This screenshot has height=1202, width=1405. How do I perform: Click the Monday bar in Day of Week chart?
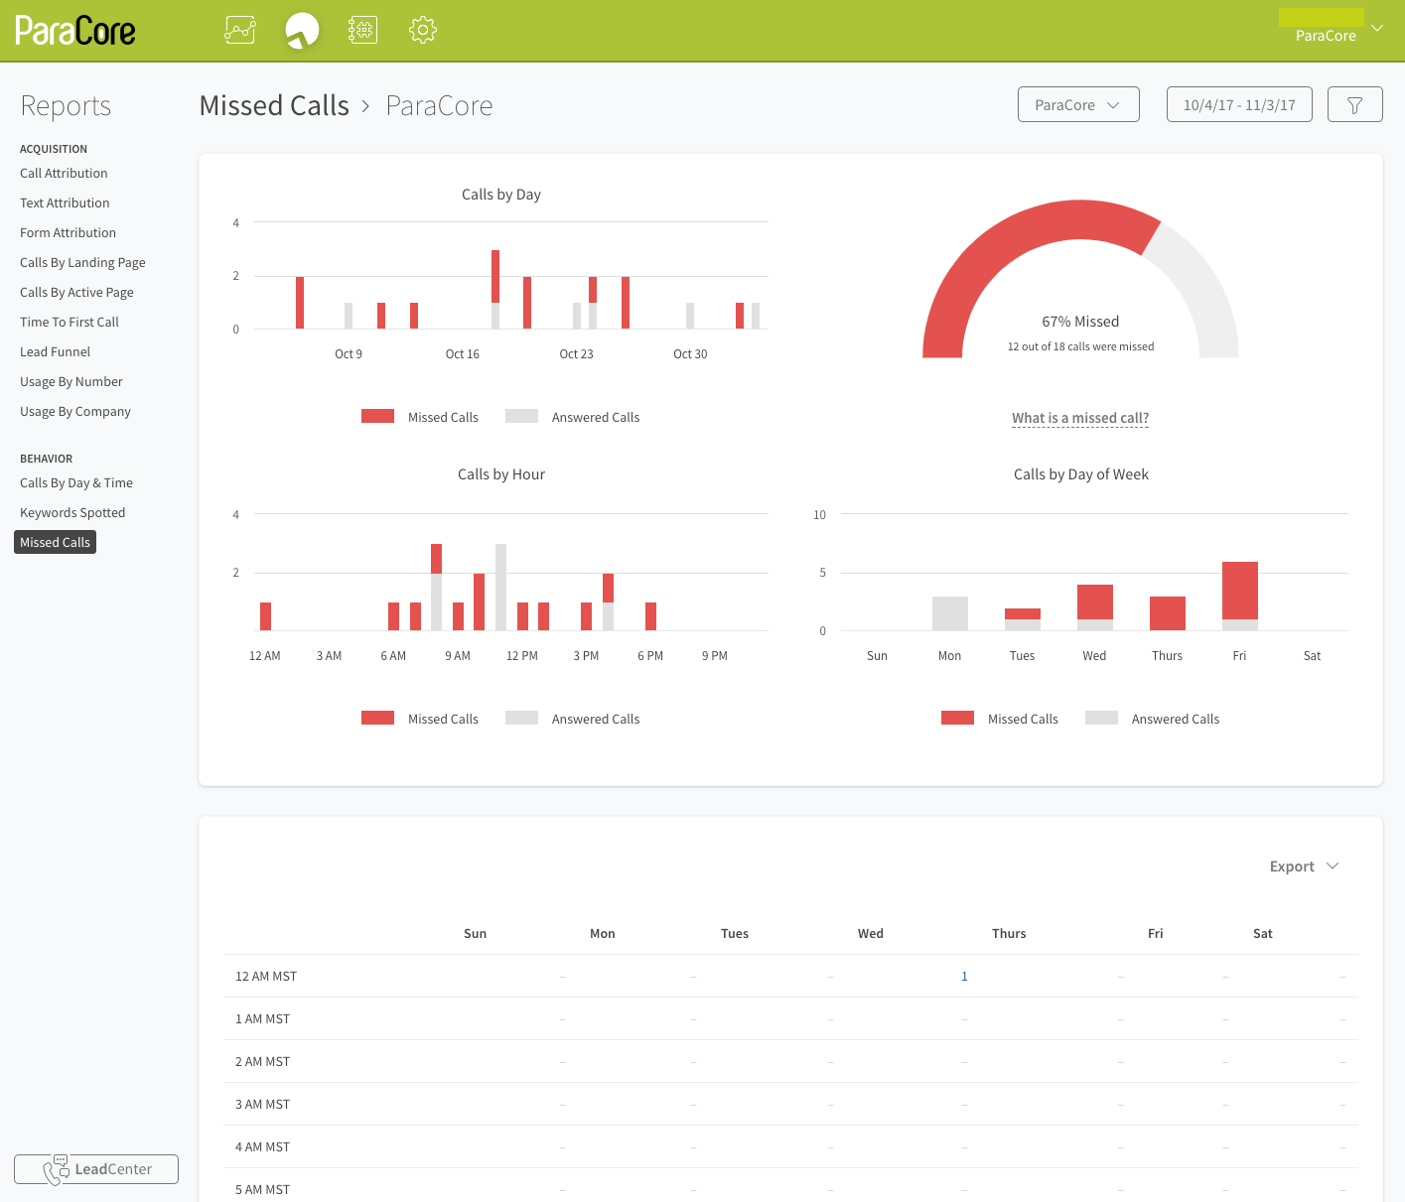pyautogui.click(x=950, y=613)
